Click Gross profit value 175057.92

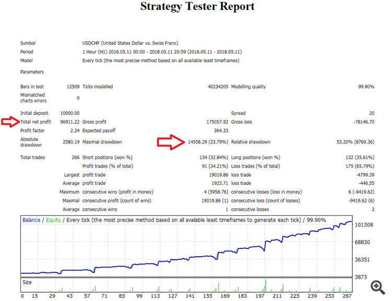(x=217, y=122)
